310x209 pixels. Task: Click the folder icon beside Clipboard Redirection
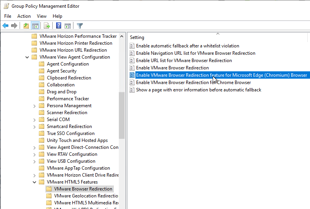click(42, 78)
